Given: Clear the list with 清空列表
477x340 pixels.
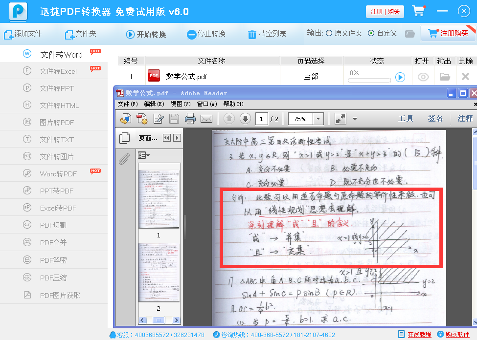Looking at the screenshot, I should pos(267,34).
